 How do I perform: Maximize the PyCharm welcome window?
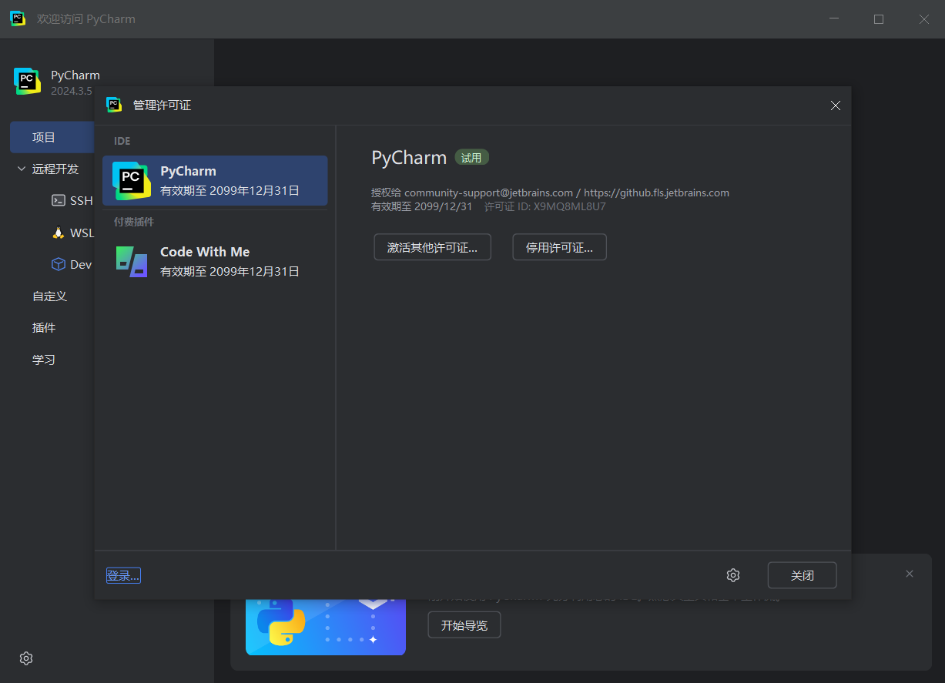[879, 19]
